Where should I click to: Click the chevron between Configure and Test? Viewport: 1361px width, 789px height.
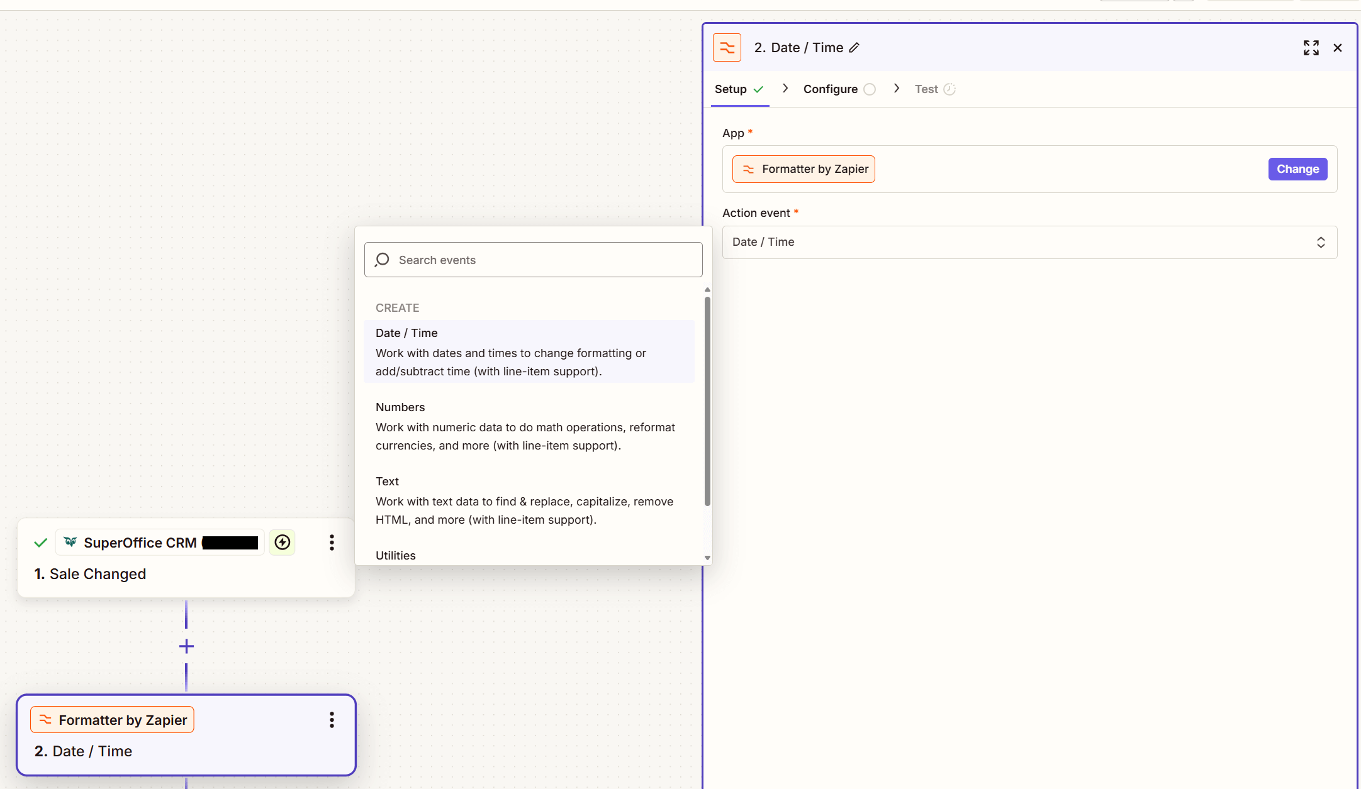click(x=896, y=89)
